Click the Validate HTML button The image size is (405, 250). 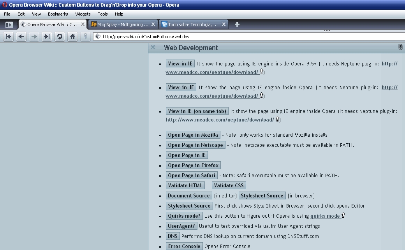pyautogui.click(x=185, y=185)
